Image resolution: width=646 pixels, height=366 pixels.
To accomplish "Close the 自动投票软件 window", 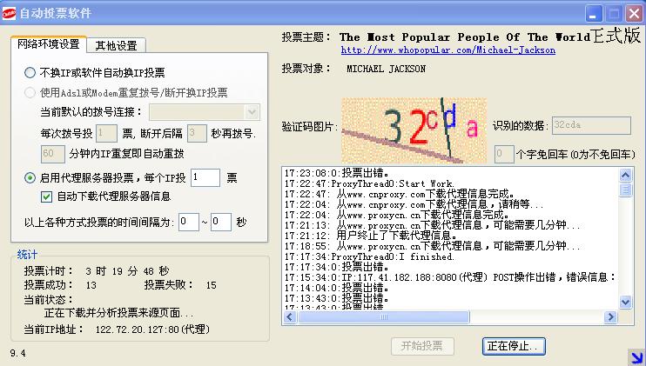I will click(x=634, y=14).
